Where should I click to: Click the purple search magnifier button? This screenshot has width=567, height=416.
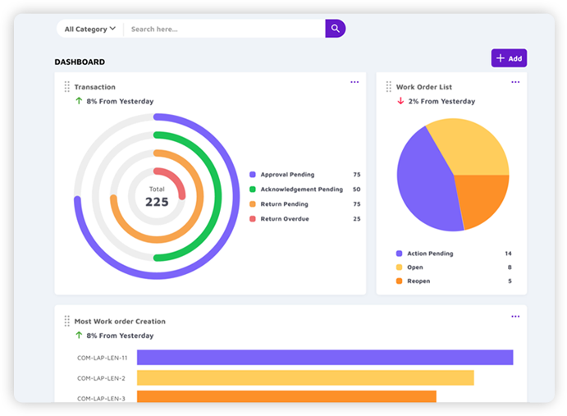click(335, 29)
